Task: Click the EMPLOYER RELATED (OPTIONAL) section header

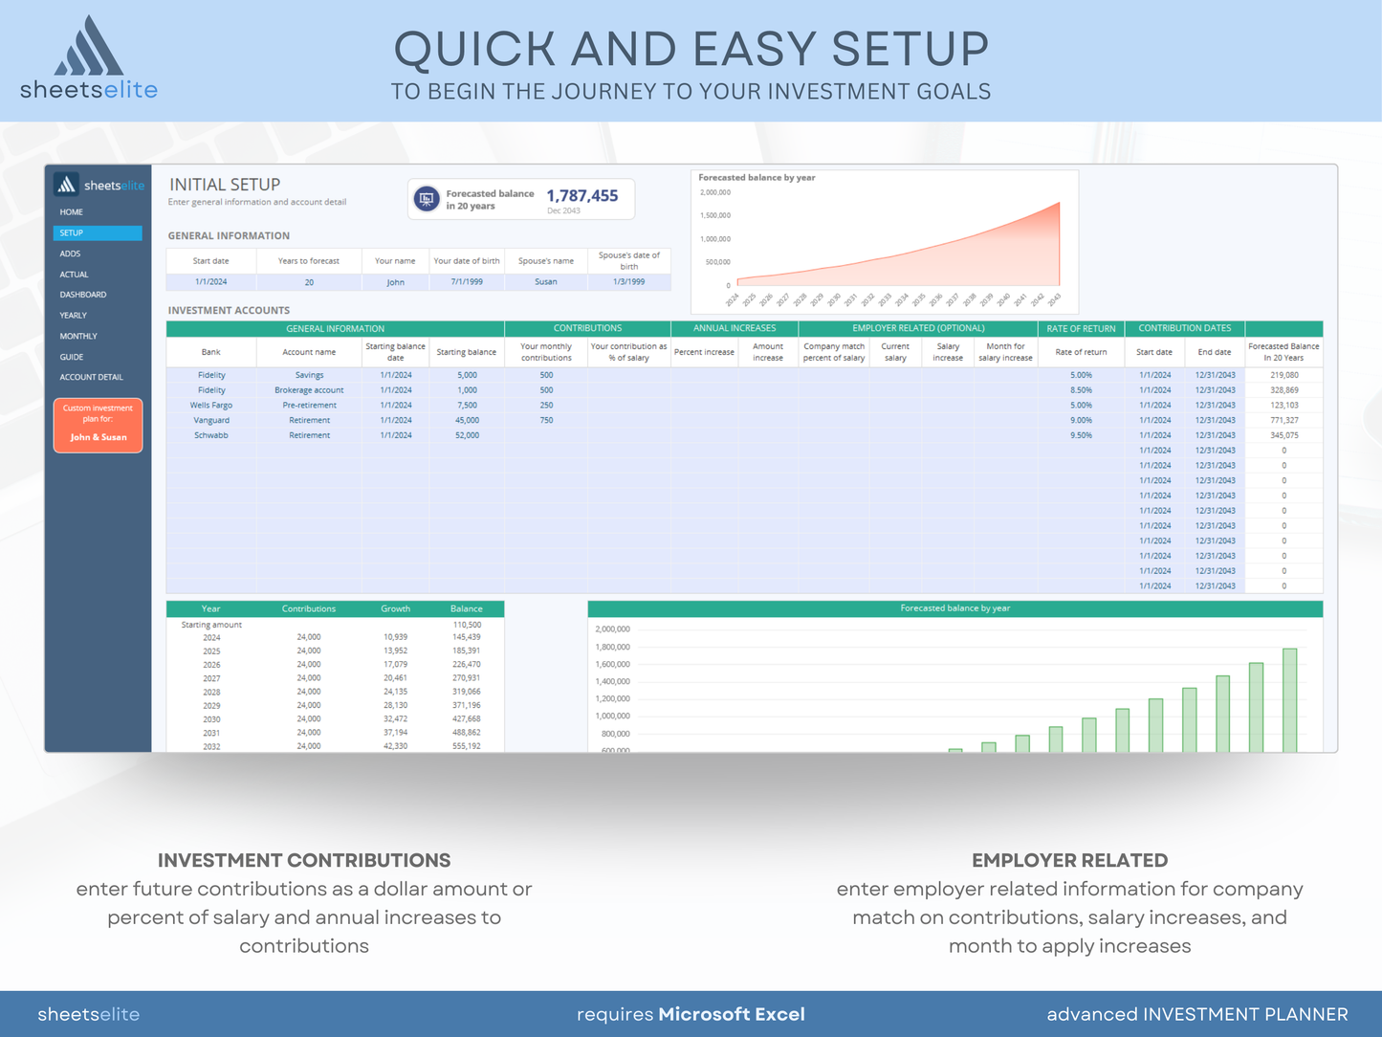Action: tap(918, 328)
